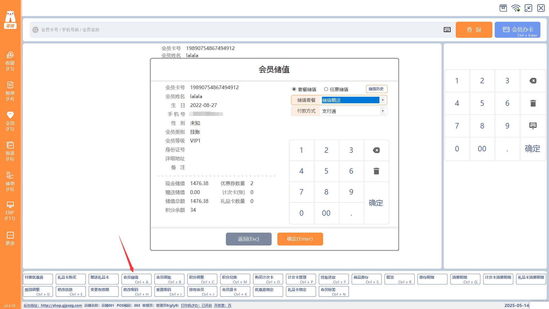Viewport: 549px width, 309px height.
Task: Select the 套餐储值 radio button
Action: click(294, 89)
